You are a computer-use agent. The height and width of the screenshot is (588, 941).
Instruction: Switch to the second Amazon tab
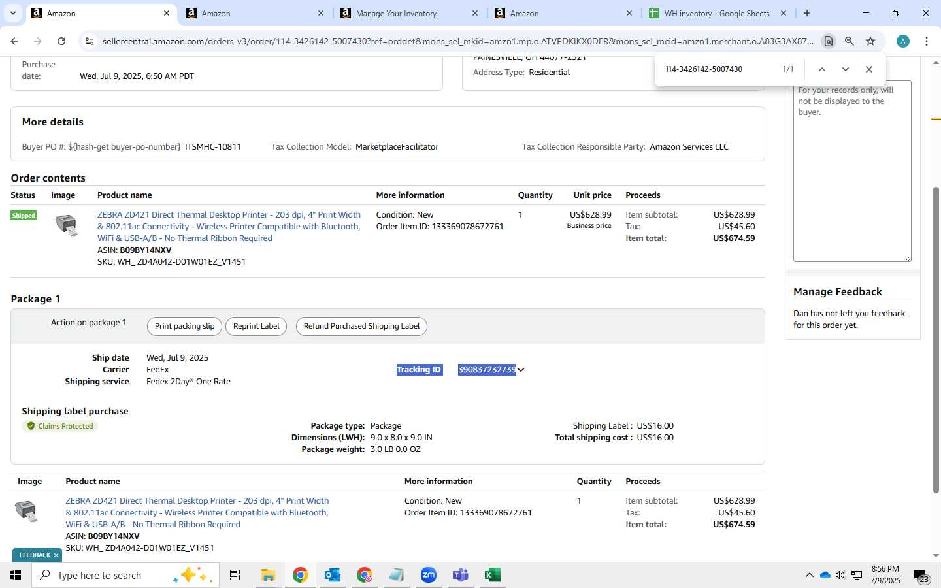(255, 13)
